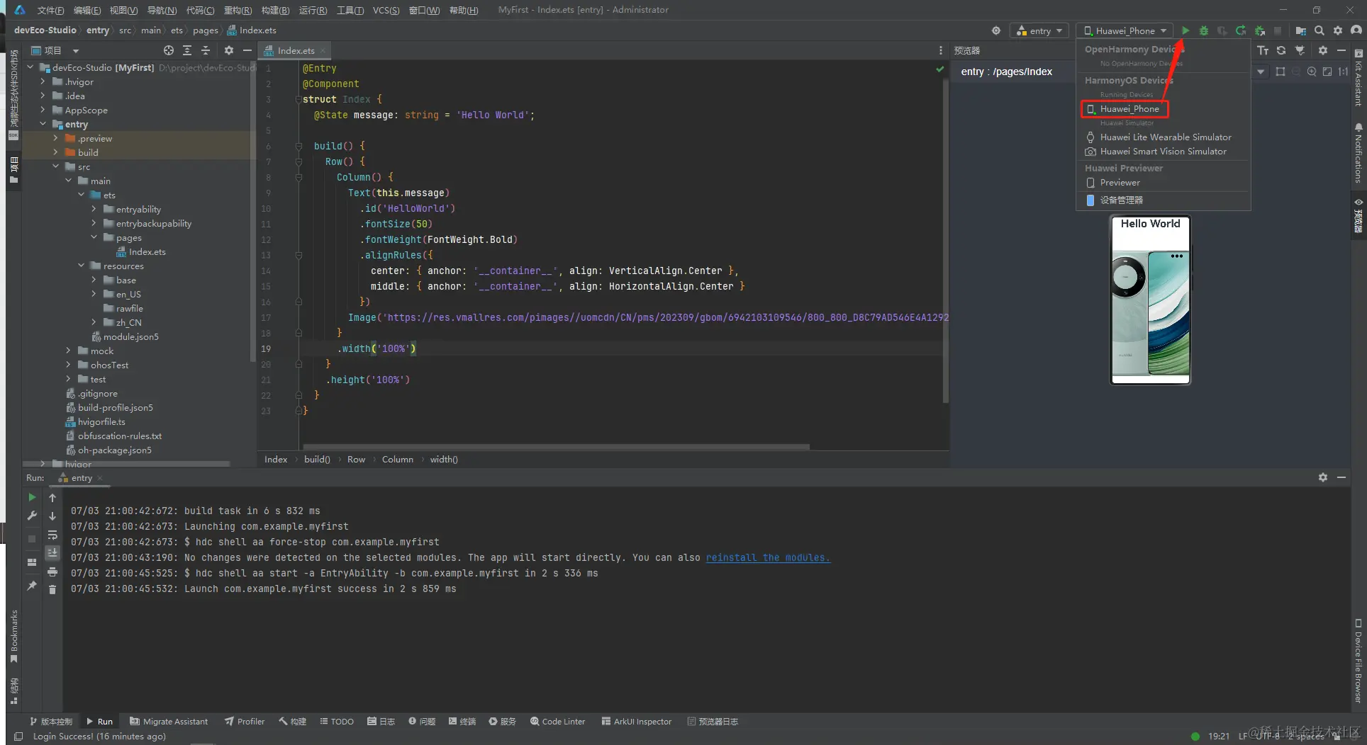Toggle soft-wrap in Run console
1367x745 pixels.
(x=52, y=535)
